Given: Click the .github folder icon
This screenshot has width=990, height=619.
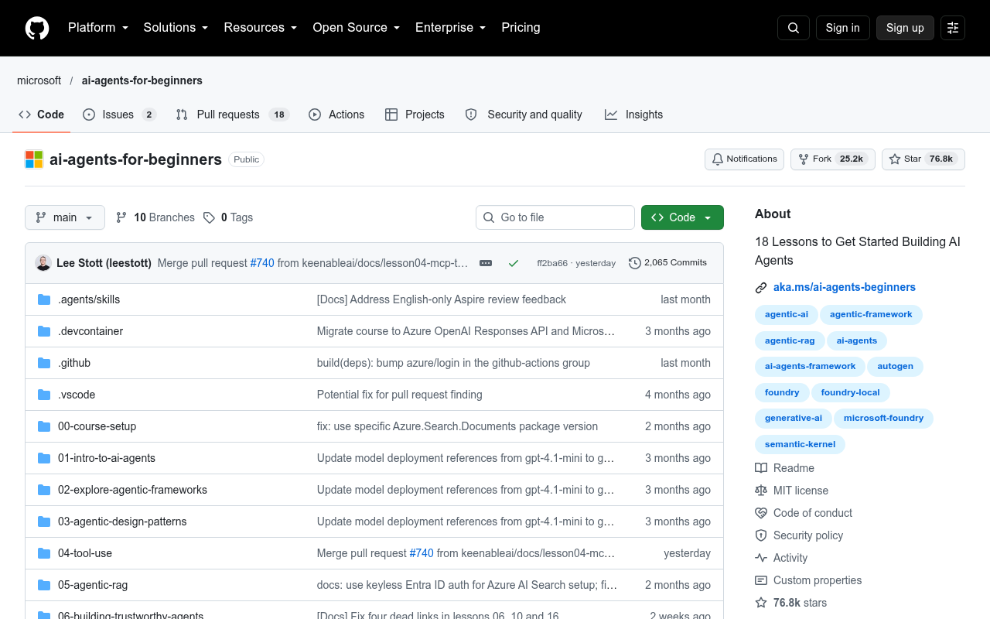Looking at the screenshot, I should (x=44, y=363).
